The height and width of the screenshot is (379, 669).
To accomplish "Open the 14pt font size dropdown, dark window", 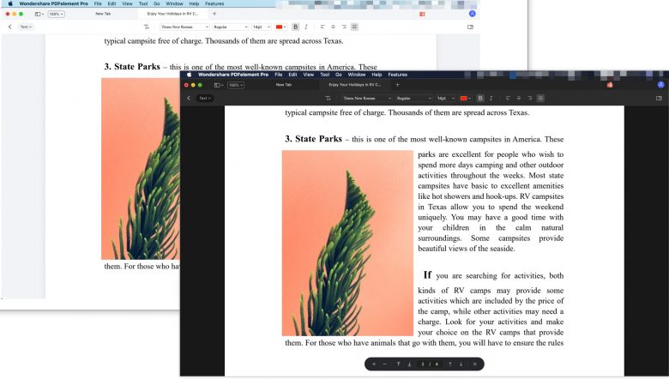I will pyautogui.click(x=446, y=99).
